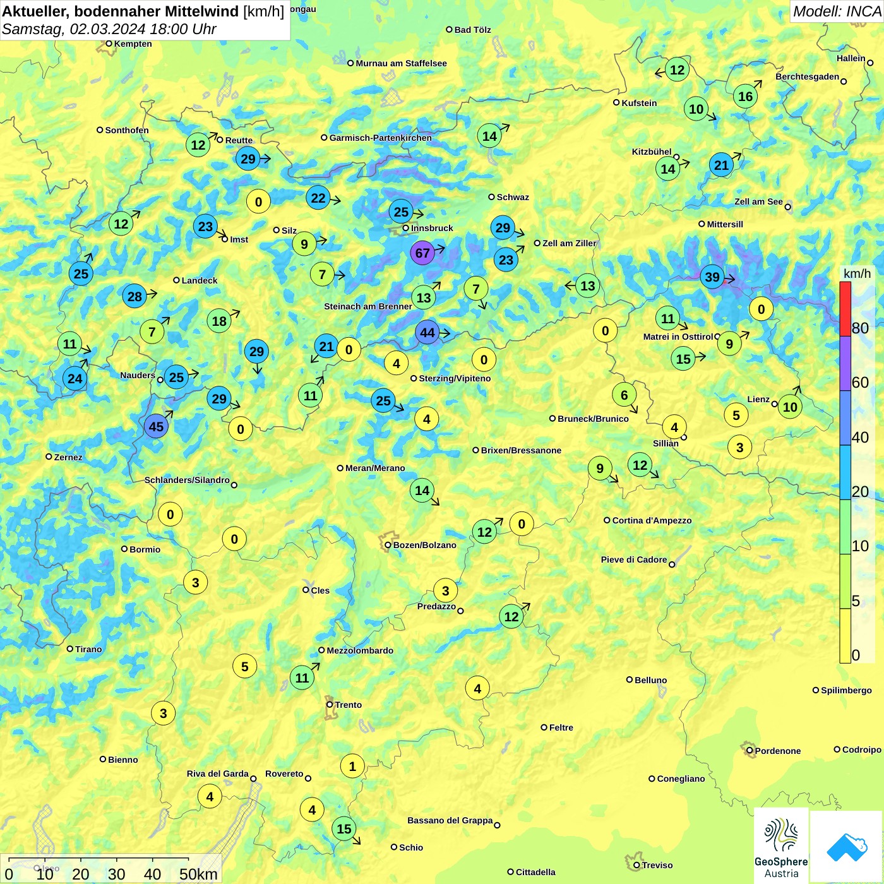Select the 23 marker next to Imst

pyautogui.click(x=205, y=226)
